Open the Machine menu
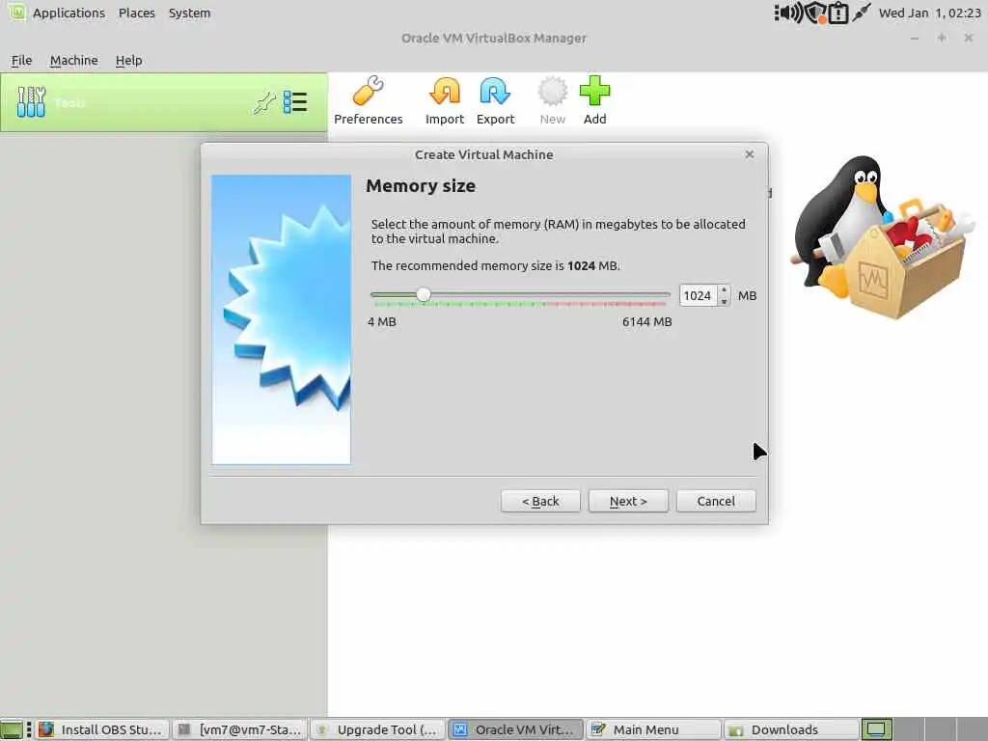Screen dimensions: 988x741 [x=73, y=61]
